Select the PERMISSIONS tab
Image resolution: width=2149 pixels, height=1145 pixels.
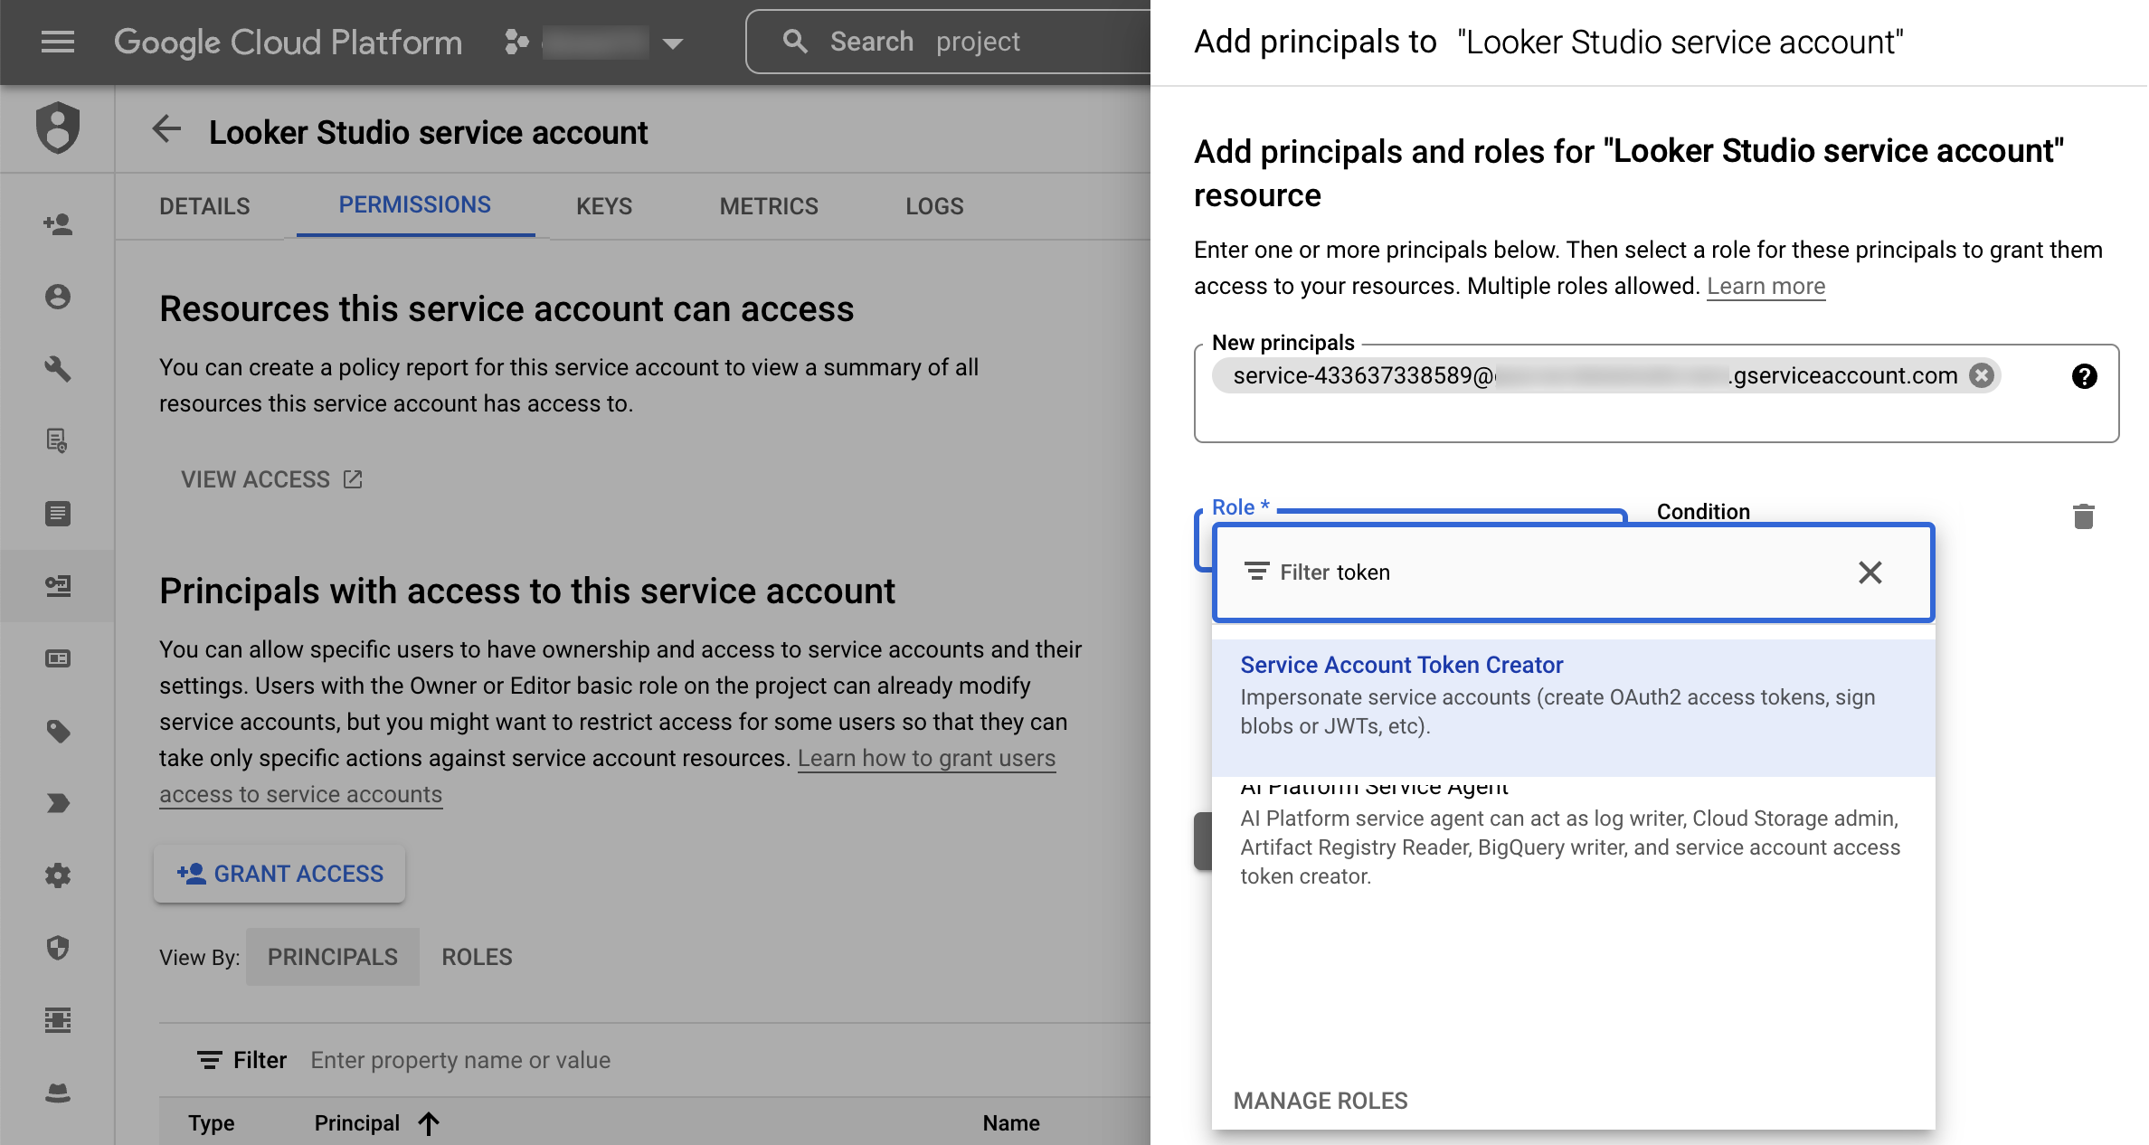[413, 206]
